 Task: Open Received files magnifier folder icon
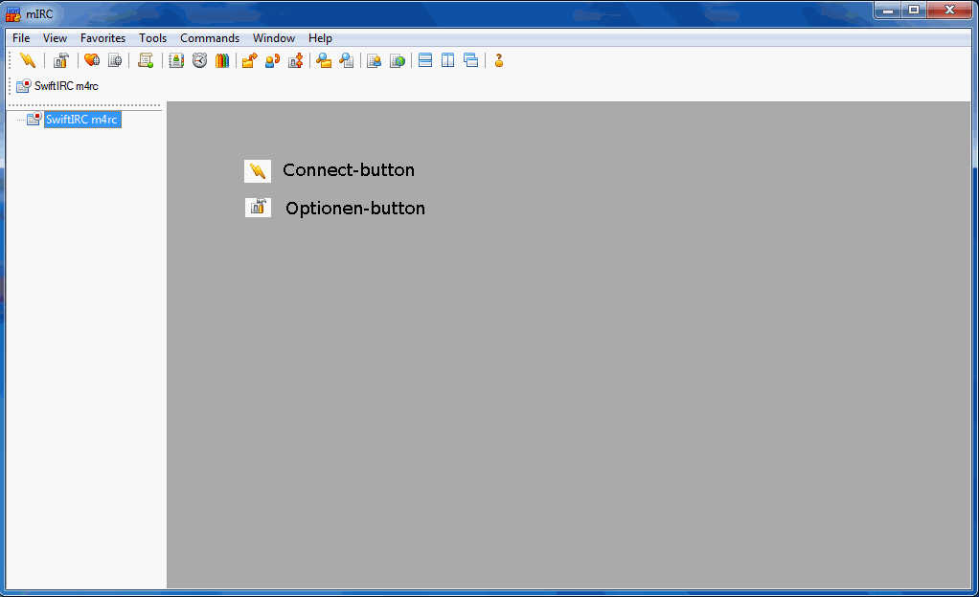click(324, 60)
